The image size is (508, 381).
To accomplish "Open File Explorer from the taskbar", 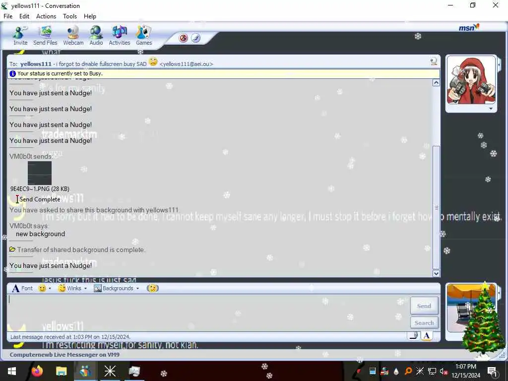I will coord(61,371).
